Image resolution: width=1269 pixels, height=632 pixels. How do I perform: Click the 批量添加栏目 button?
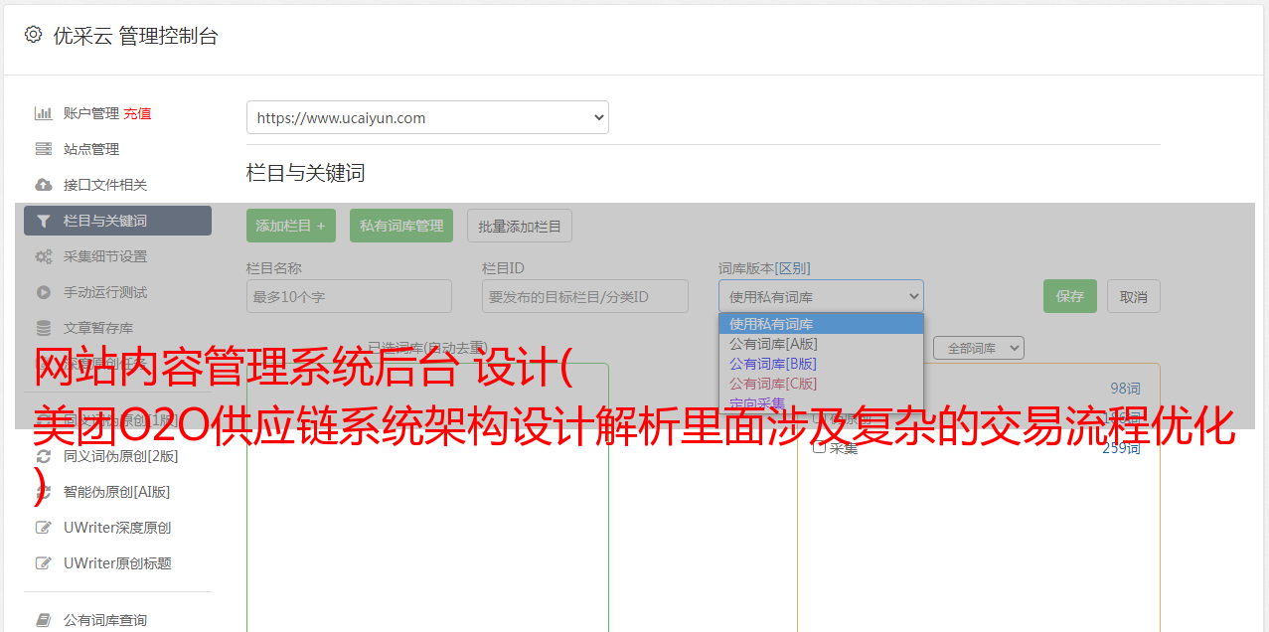[x=520, y=226]
